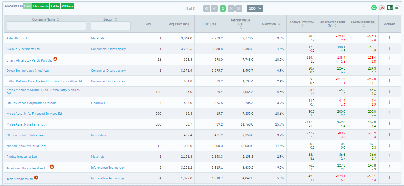Open rows-per-page dropdown showing 100

(x=255, y=8)
